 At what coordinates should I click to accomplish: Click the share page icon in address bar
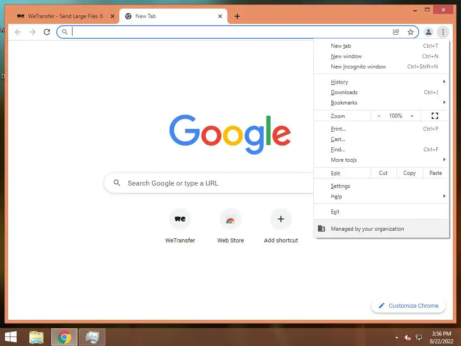click(x=396, y=32)
